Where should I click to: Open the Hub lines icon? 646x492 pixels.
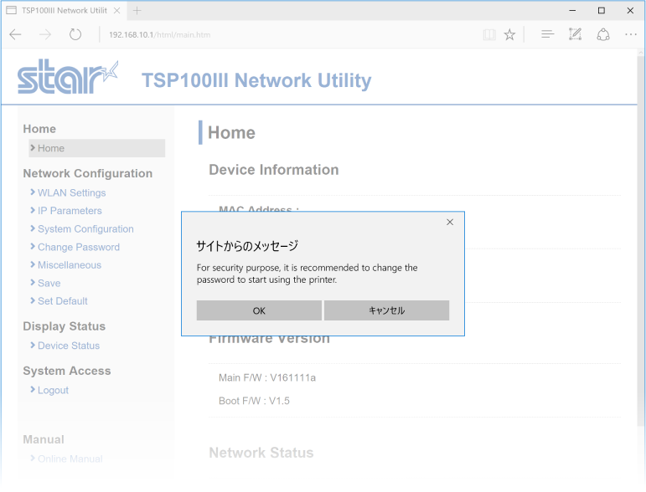pyautogui.click(x=547, y=34)
